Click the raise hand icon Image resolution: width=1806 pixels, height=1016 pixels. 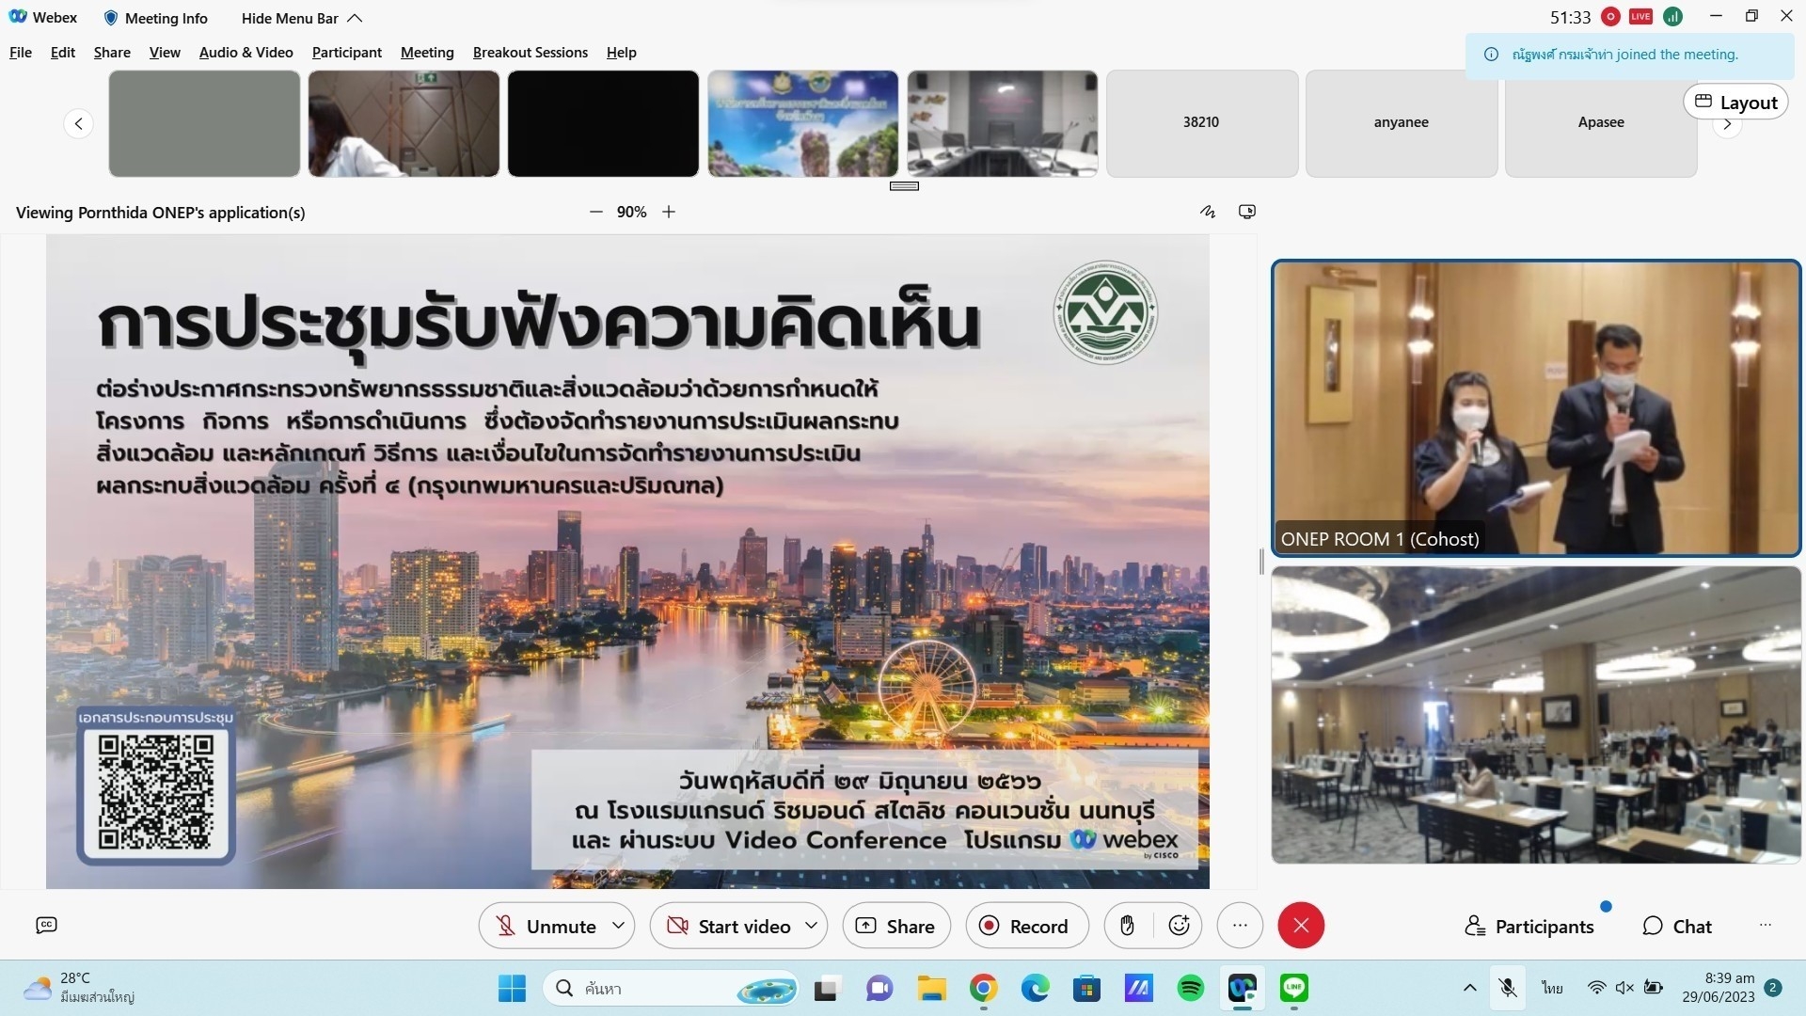click(x=1127, y=926)
